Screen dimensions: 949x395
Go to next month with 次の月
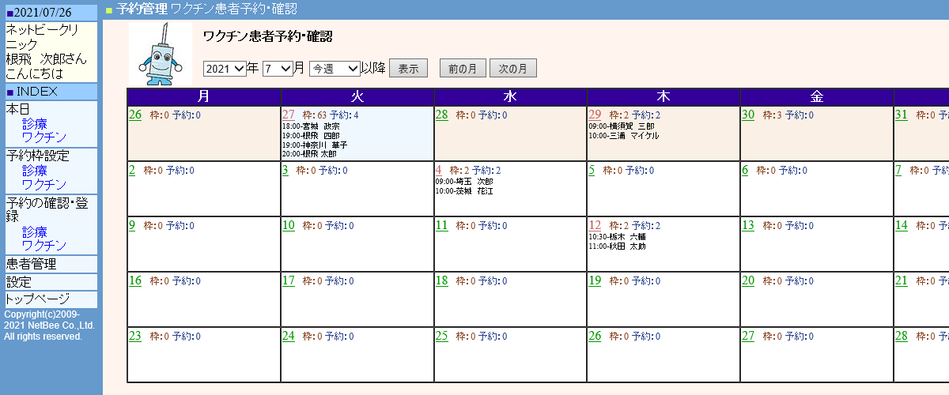(512, 69)
